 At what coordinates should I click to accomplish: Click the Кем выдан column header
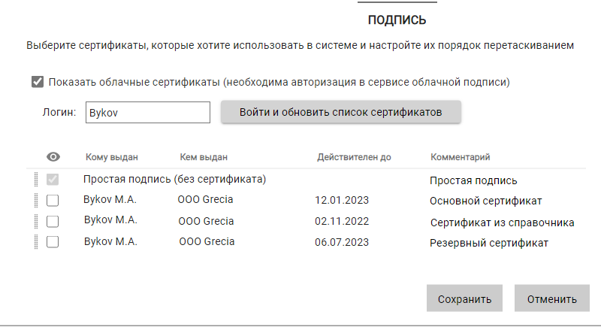click(x=204, y=157)
